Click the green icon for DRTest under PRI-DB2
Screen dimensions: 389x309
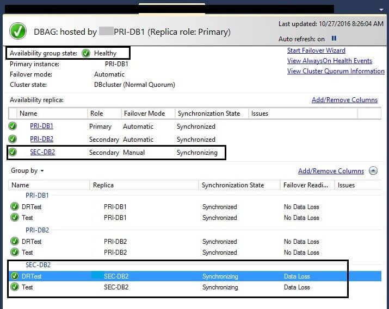15,242
